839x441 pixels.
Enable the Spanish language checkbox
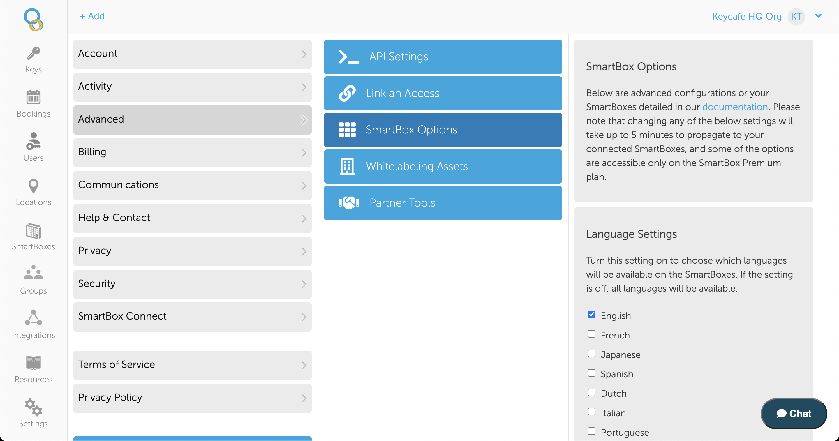point(591,373)
